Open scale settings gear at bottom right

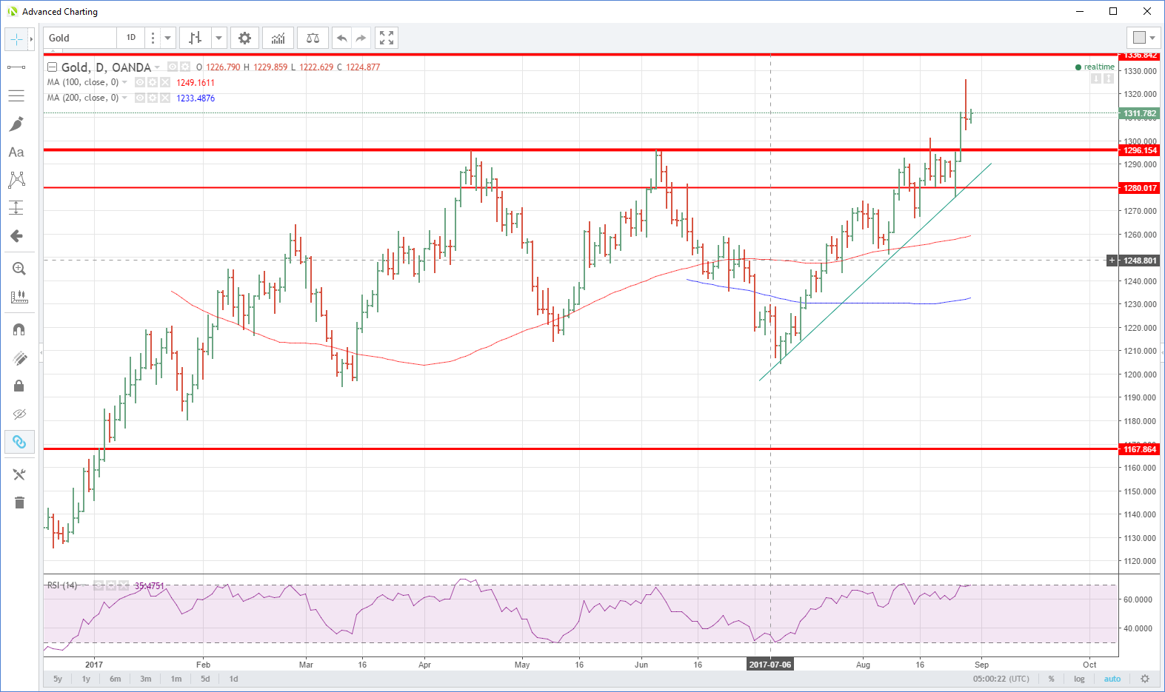(x=1145, y=679)
